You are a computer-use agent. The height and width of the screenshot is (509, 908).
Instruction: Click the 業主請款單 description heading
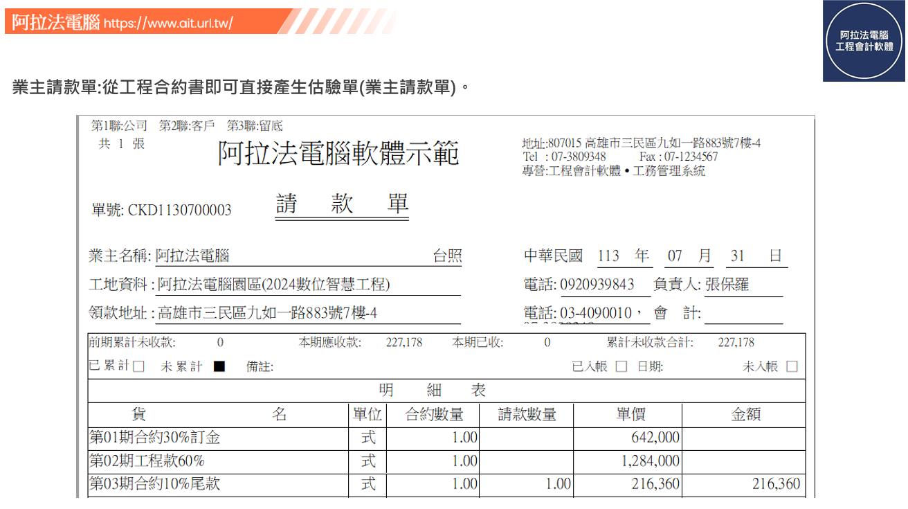(242, 88)
